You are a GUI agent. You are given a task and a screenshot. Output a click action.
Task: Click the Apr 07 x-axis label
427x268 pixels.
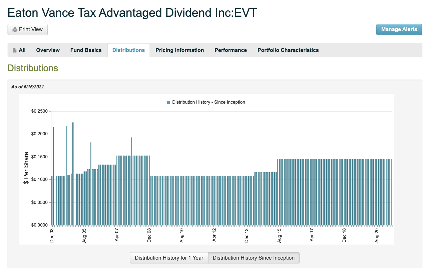[x=117, y=235]
